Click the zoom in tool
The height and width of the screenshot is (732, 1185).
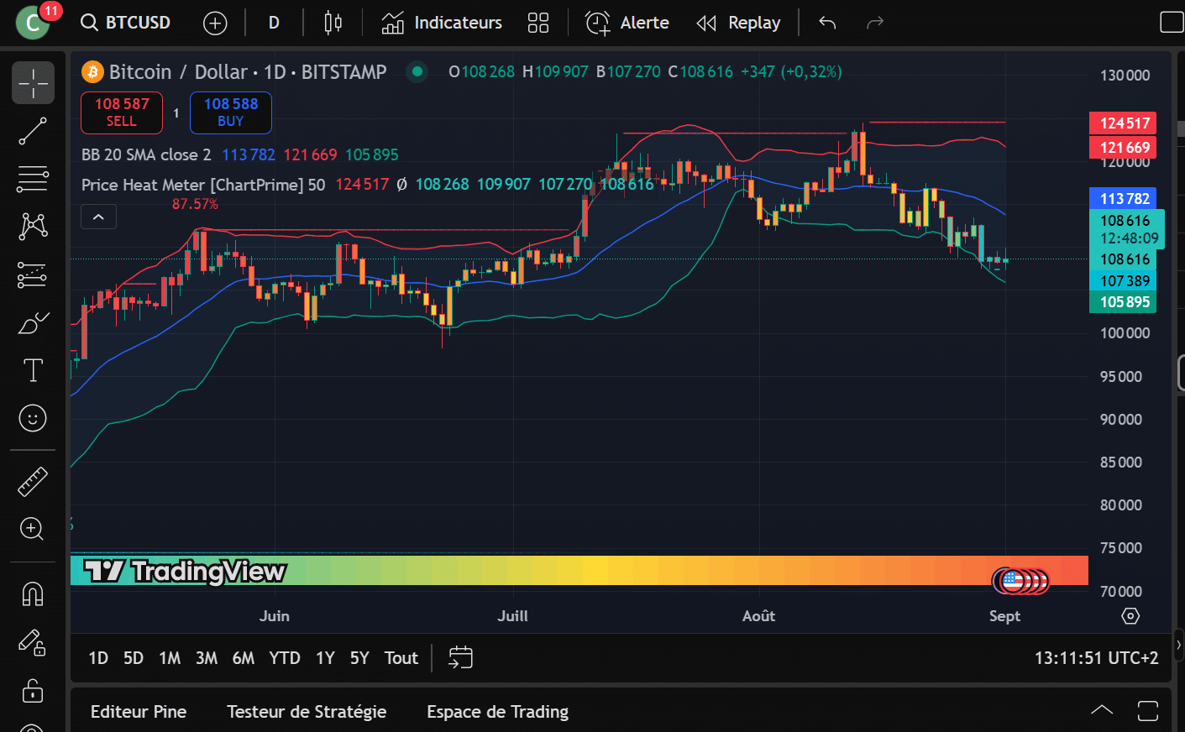pos(33,529)
